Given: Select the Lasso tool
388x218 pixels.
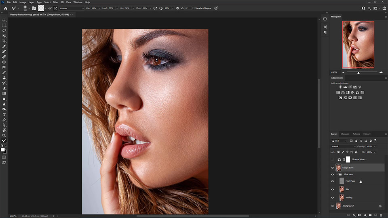Looking at the screenshot, I should 4,31.
